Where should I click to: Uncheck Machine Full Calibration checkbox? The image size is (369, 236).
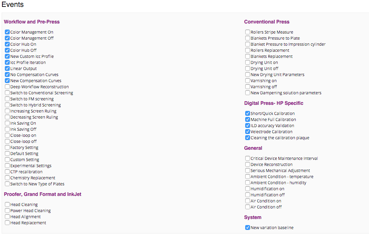click(x=248, y=119)
